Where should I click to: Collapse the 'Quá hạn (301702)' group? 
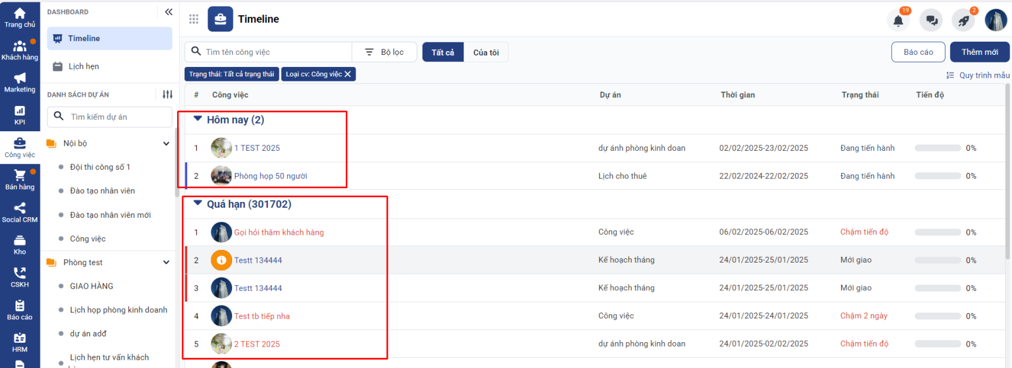pos(197,203)
